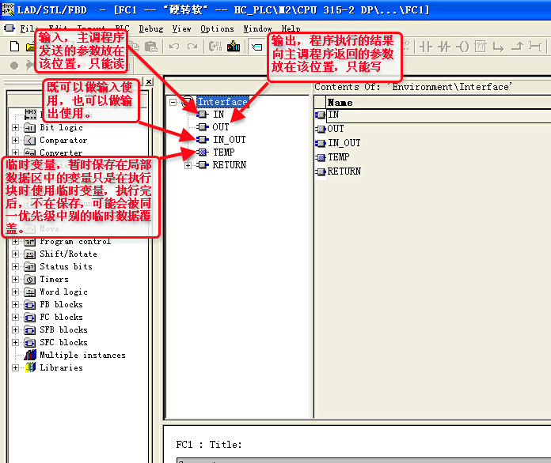Collapse the Interface tree node
Viewport: 551px width, 463px height.
pos(173,102)
